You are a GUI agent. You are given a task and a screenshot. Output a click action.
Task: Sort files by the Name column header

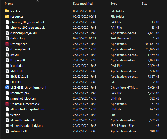tap(9, 4)
